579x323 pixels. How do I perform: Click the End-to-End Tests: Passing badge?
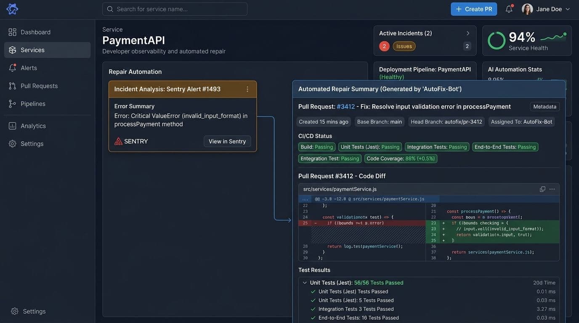505,147
